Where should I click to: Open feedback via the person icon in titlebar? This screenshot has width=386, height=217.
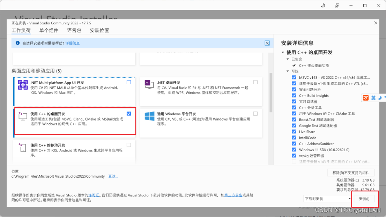tap(336, 5)
